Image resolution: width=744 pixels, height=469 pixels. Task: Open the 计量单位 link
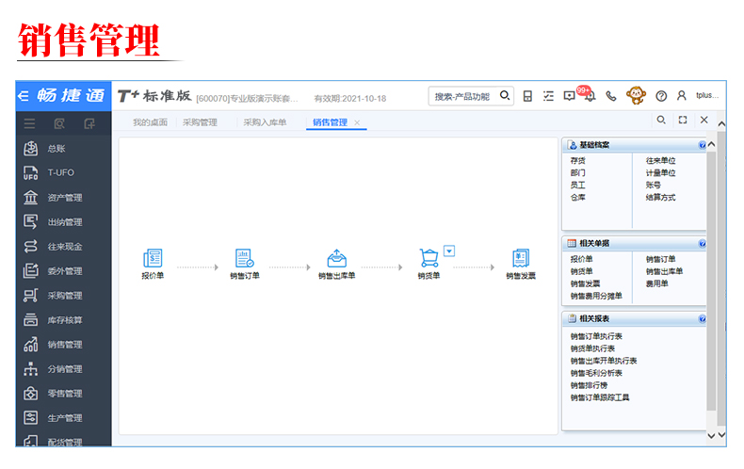click(660, 172)
